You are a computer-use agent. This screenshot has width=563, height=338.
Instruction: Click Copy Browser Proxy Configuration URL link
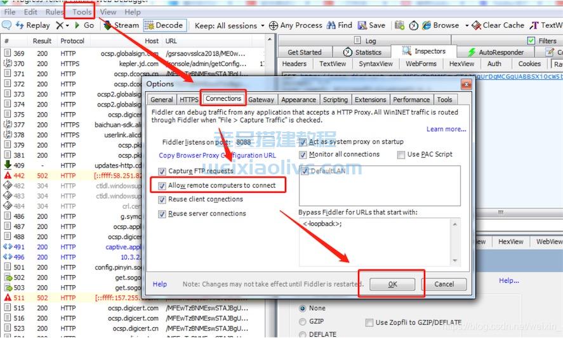217,155
